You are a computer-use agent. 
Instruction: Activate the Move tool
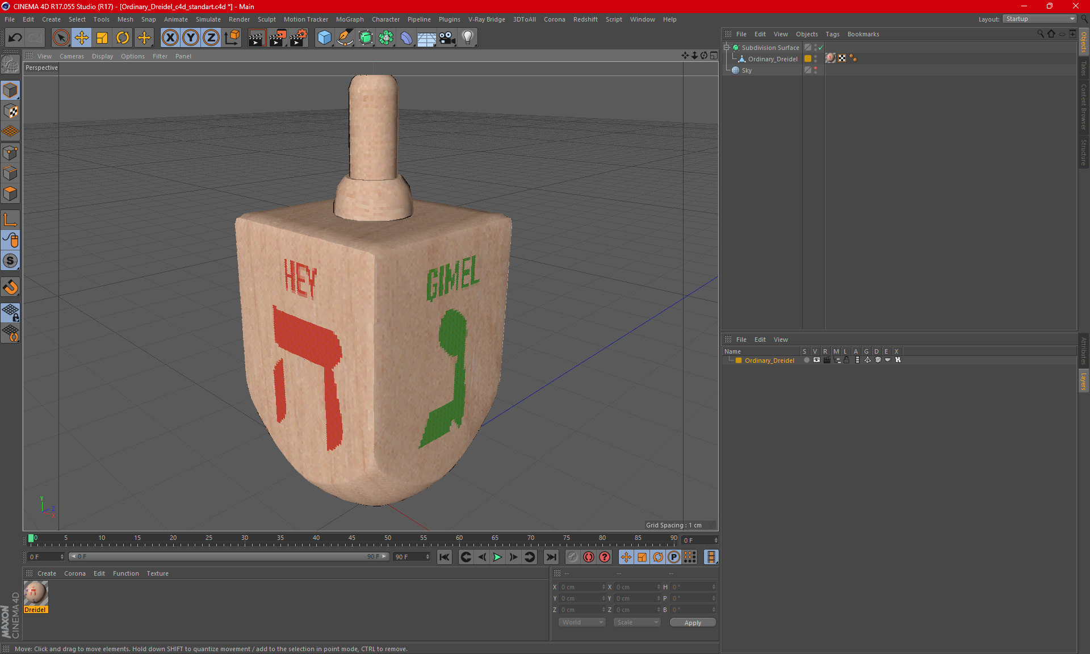coord(82,37)
